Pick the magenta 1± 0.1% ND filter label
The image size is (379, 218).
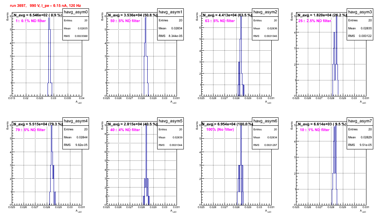pyautogui.click(x=31, y=21)
